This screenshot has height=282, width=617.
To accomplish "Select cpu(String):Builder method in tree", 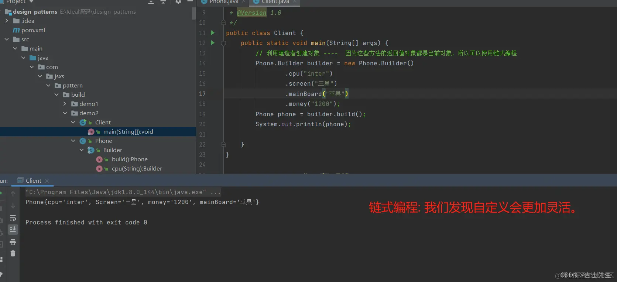I will [x=137, y=169].
